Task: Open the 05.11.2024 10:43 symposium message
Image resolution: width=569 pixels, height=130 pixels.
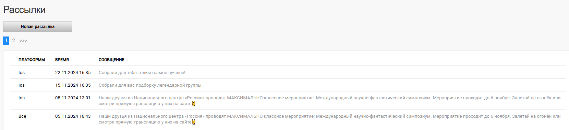Action: click(329, 119)
